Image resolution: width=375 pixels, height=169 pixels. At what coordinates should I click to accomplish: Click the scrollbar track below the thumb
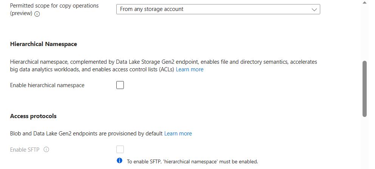click(x=364, y=143)
